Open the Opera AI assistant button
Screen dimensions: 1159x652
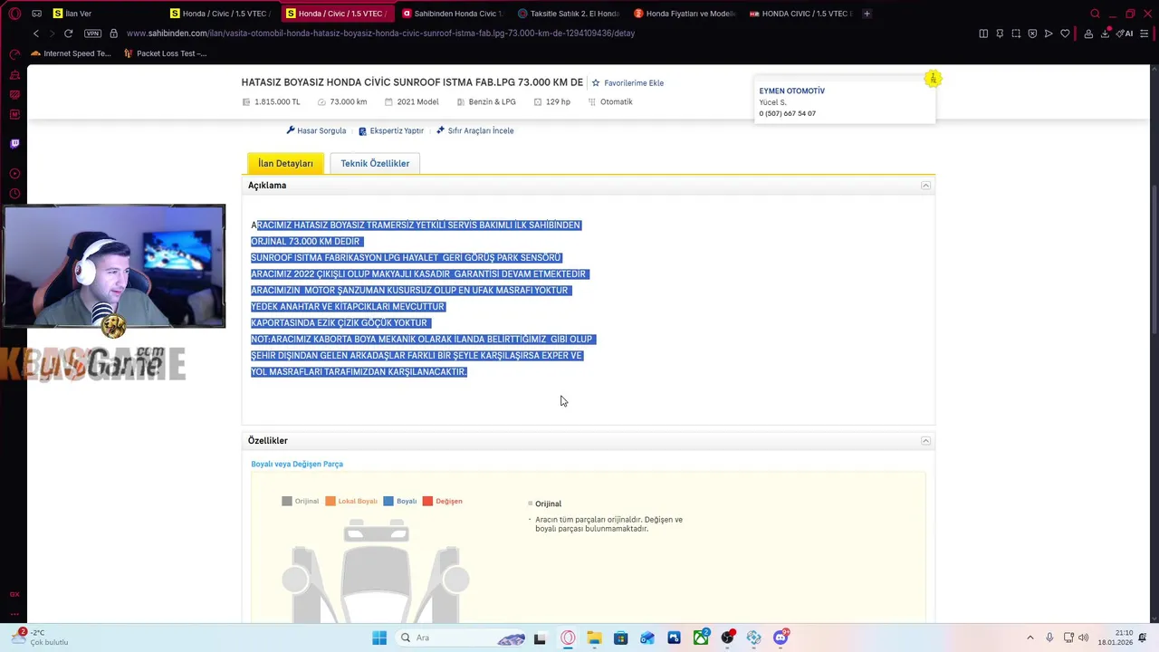tap(1125, 34)
